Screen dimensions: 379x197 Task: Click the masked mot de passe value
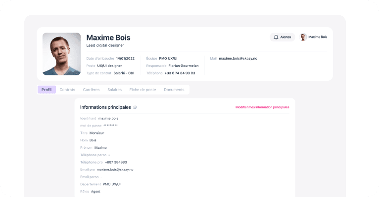110,126
